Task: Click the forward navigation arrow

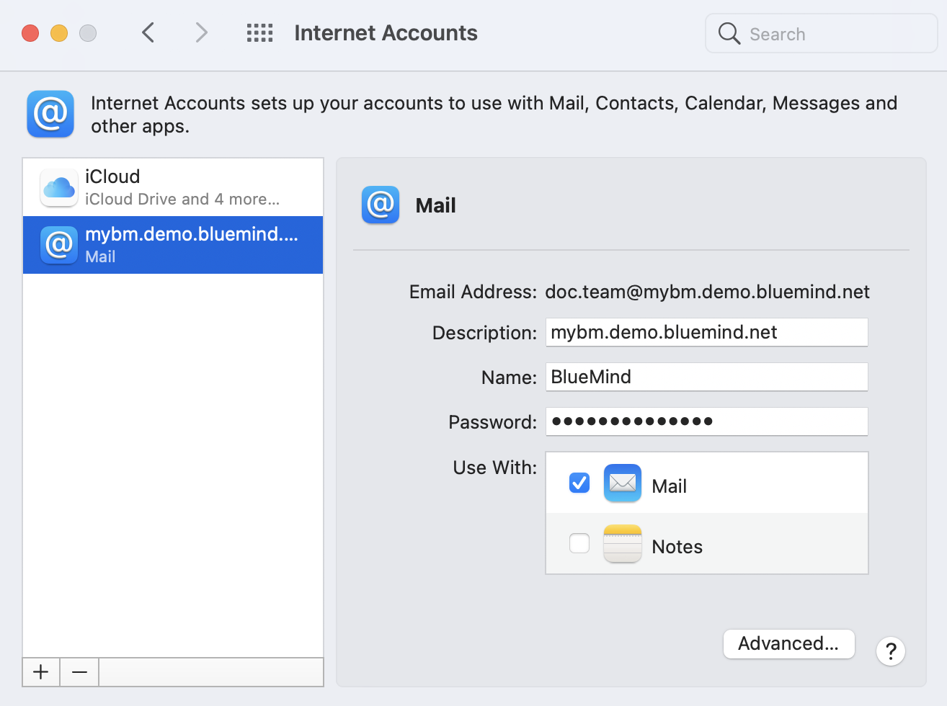Action: point(201,33)
